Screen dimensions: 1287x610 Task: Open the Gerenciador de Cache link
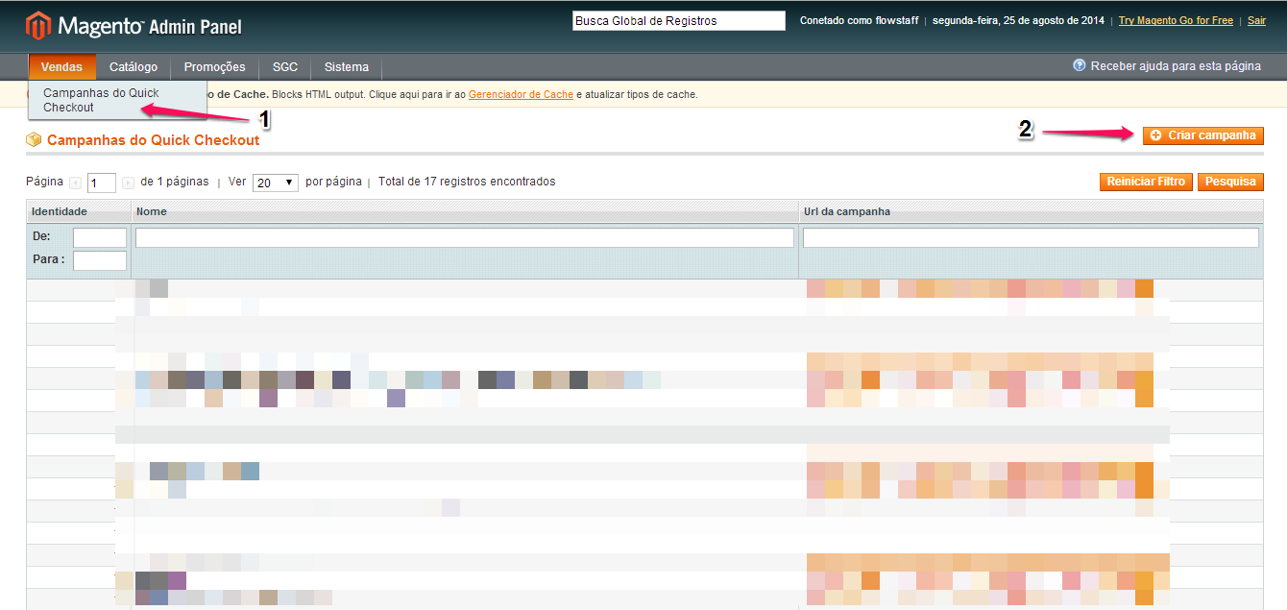[x=521, y=94]
